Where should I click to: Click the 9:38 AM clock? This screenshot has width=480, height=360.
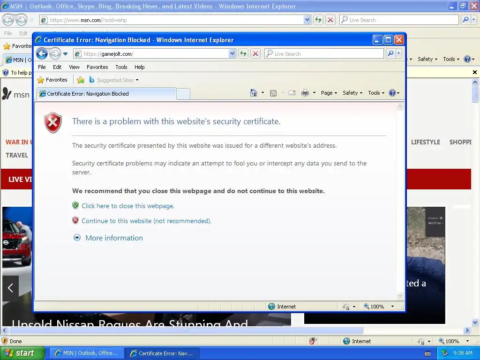tap(463, 353)
